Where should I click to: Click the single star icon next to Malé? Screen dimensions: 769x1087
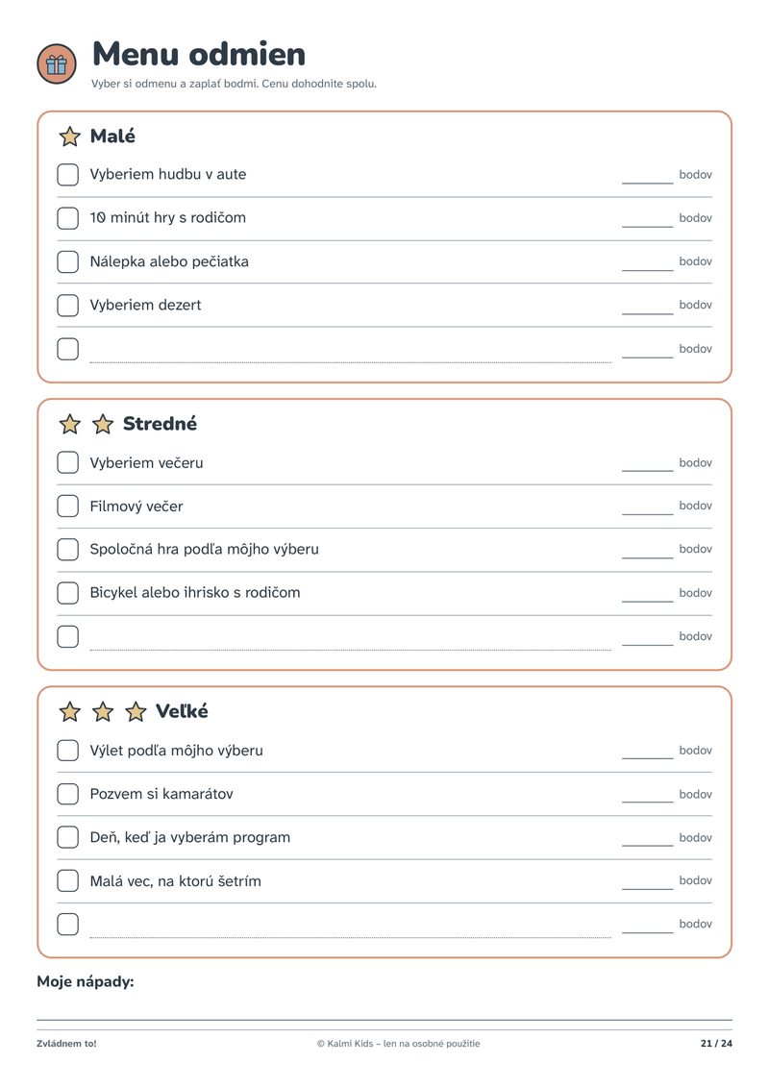tap(69, 136)
